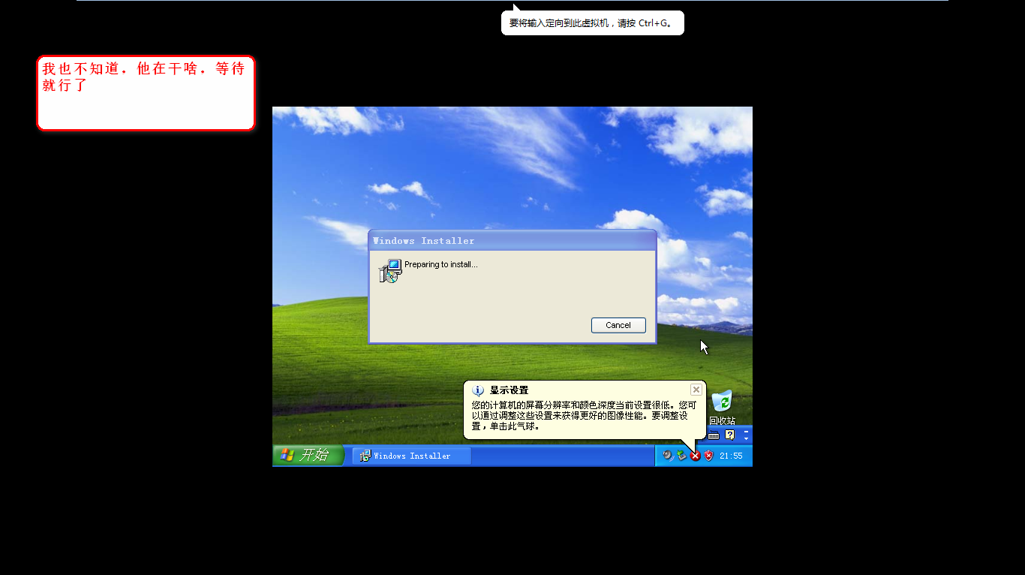The width and height of the screenshot is (1025, 575).
Task: Click the Windows Installer dialog title bar
Action: click(x=512, y=240)
